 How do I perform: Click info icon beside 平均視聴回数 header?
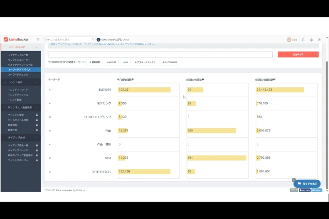click(133, 79)
